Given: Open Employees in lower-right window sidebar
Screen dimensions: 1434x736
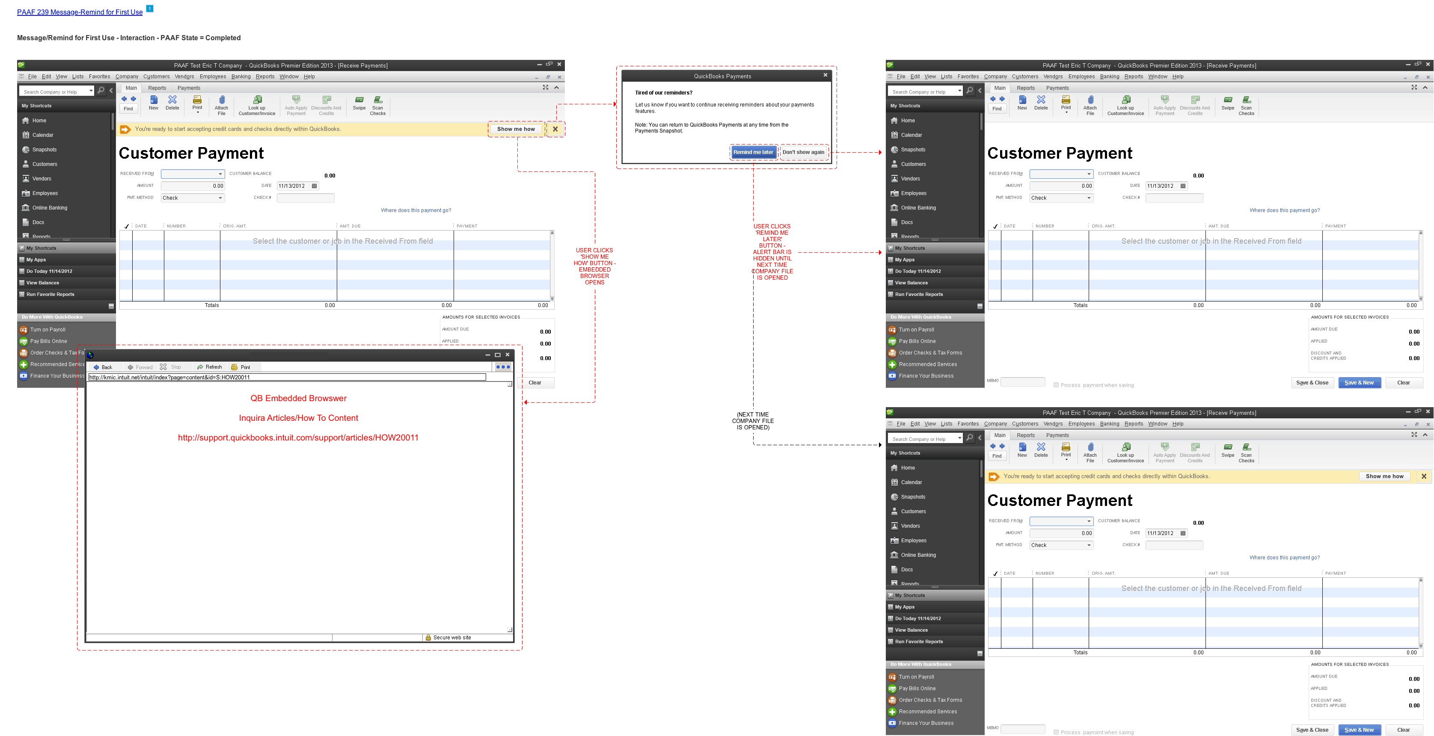Looking at the screenshot, I should [x=914, y=540].
